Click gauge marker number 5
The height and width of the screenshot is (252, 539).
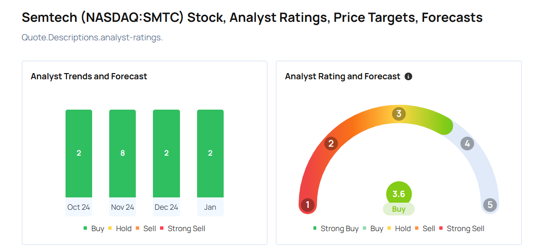(x=490, y=205)
